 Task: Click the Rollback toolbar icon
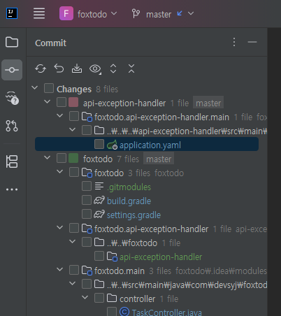(x=59, y=69)
